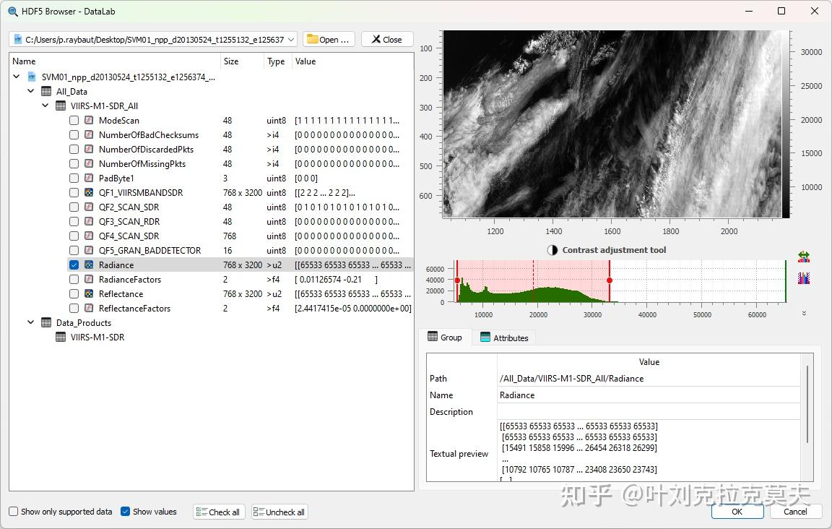
Task: Click the NumberOfMissingPkts dataset icon
Action: [x=89, y=163]
